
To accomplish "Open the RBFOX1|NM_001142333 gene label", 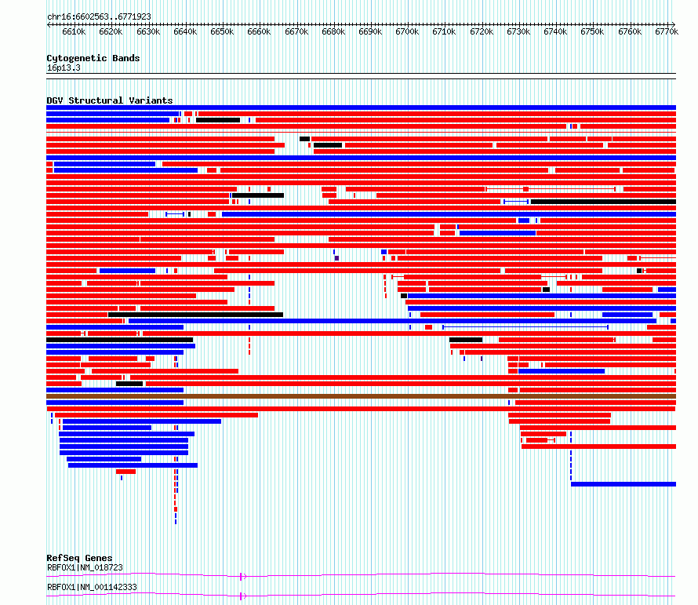I will coord(92,587).
